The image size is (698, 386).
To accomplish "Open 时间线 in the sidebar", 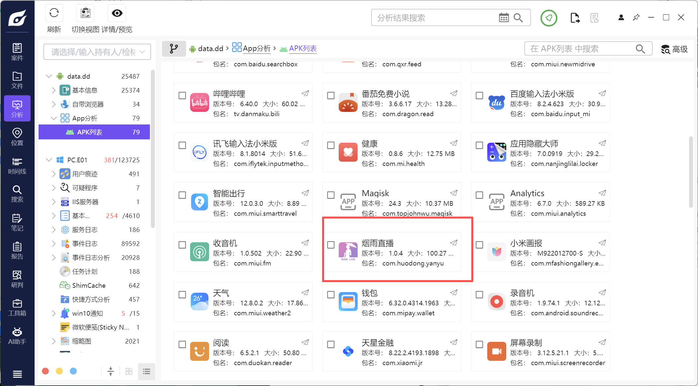I will coord(17,166).
